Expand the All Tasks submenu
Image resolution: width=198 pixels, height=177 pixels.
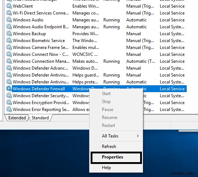click(x=116, y=136)
